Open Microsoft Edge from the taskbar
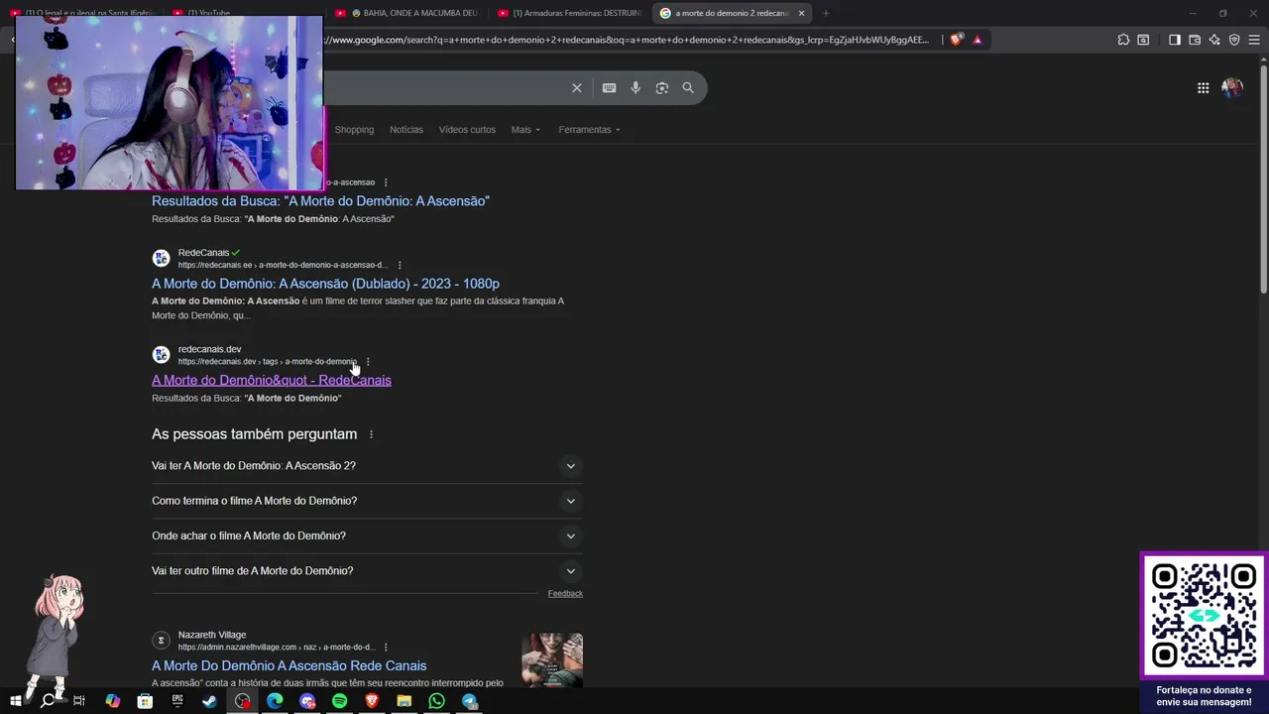The height and width of the screenshot is (714, 1269). coord(275,701)
